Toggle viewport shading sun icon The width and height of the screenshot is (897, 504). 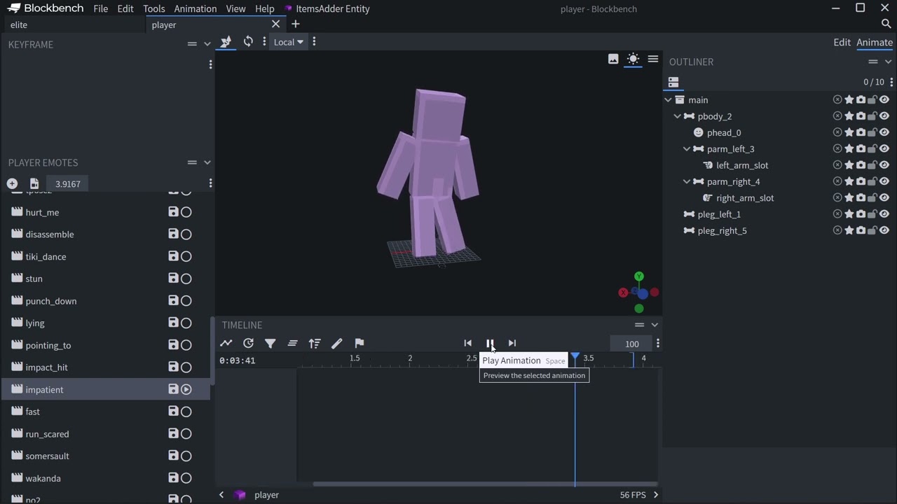[633, 59]
